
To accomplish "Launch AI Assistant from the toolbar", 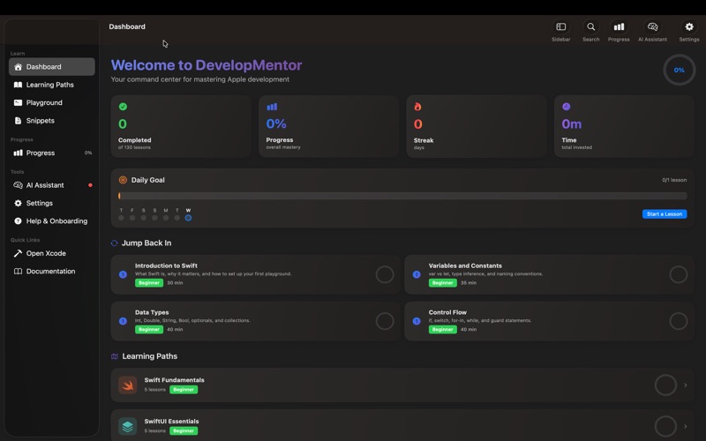I will point(652,27).
